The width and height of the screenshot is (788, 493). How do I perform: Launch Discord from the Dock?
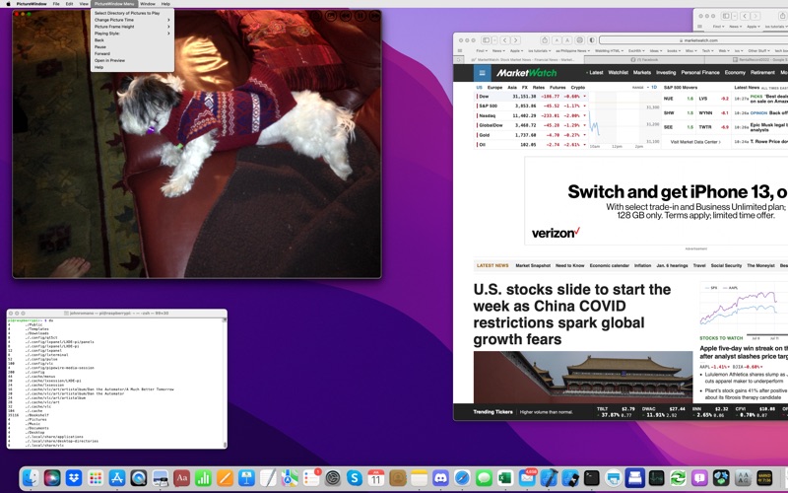pos(440,477)
